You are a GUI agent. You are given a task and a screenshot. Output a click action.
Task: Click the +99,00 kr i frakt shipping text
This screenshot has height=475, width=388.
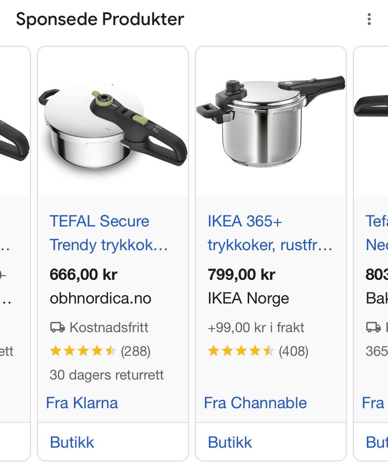click(x=256, y=327)
